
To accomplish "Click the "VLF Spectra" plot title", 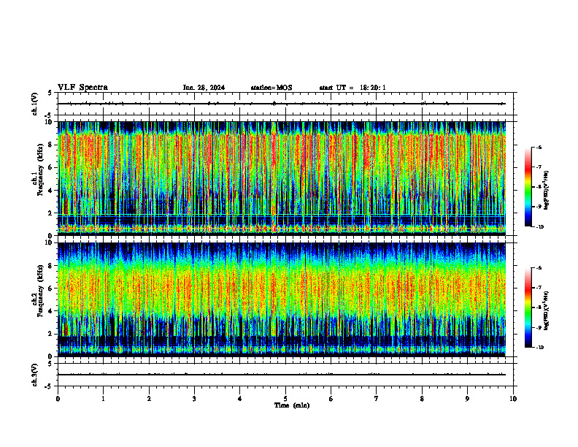I will click(82, 88).
